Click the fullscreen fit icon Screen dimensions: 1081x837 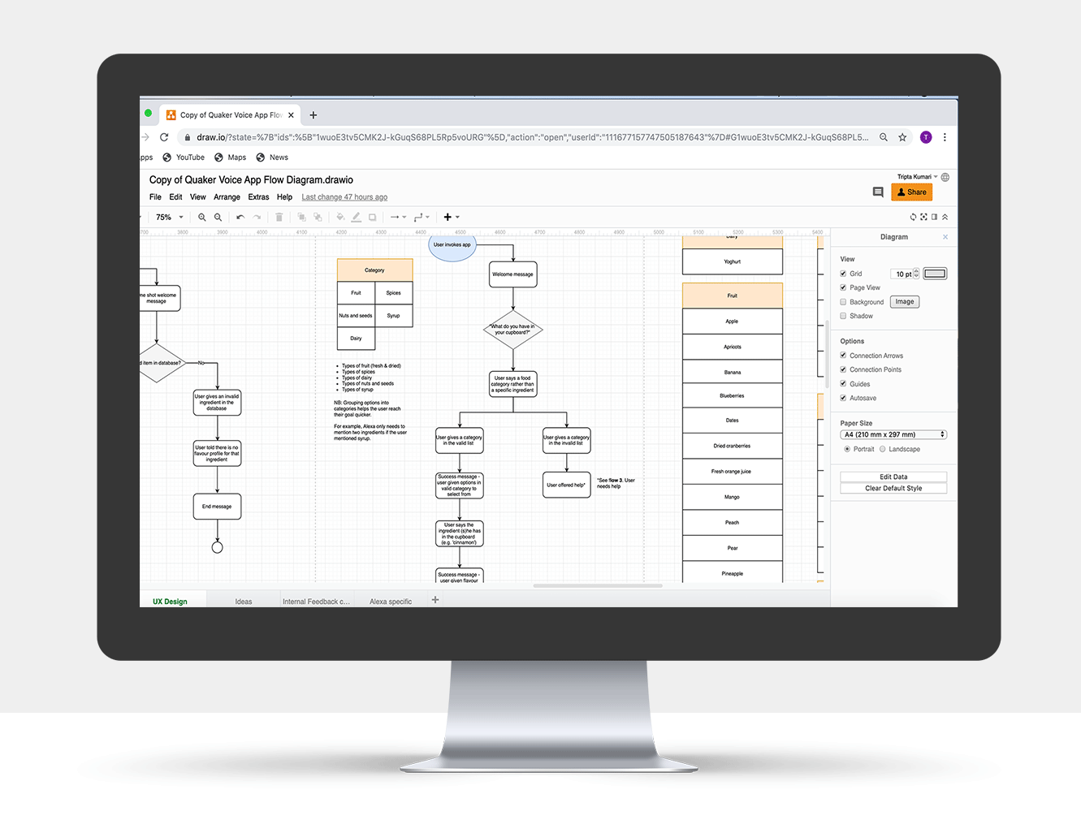pyautogui.click(x=923, y=218)
